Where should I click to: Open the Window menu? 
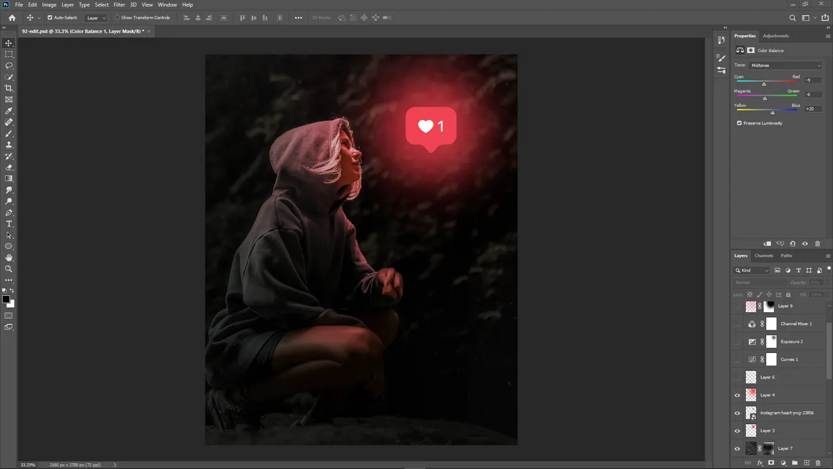(x=167, y=5)
